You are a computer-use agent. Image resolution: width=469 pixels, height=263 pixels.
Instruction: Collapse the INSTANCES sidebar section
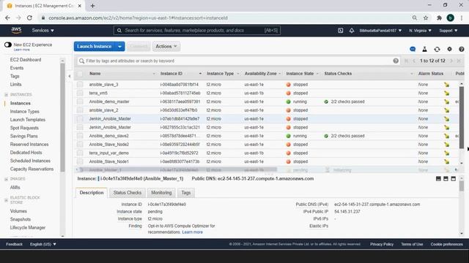click(7, 94)
